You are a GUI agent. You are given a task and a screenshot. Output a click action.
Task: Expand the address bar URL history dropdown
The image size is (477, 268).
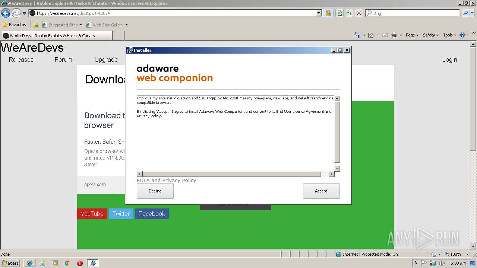pos(319,13)
